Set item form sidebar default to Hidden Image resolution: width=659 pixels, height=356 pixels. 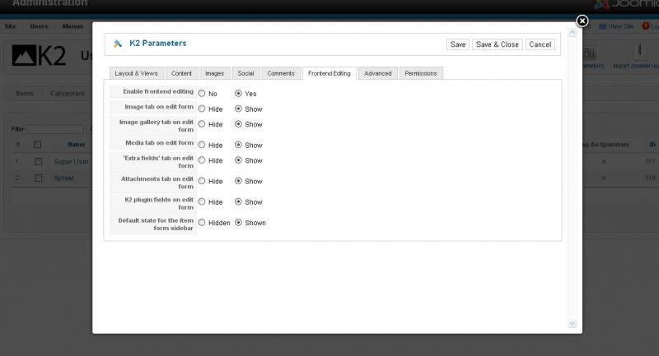tap(202, 223)
